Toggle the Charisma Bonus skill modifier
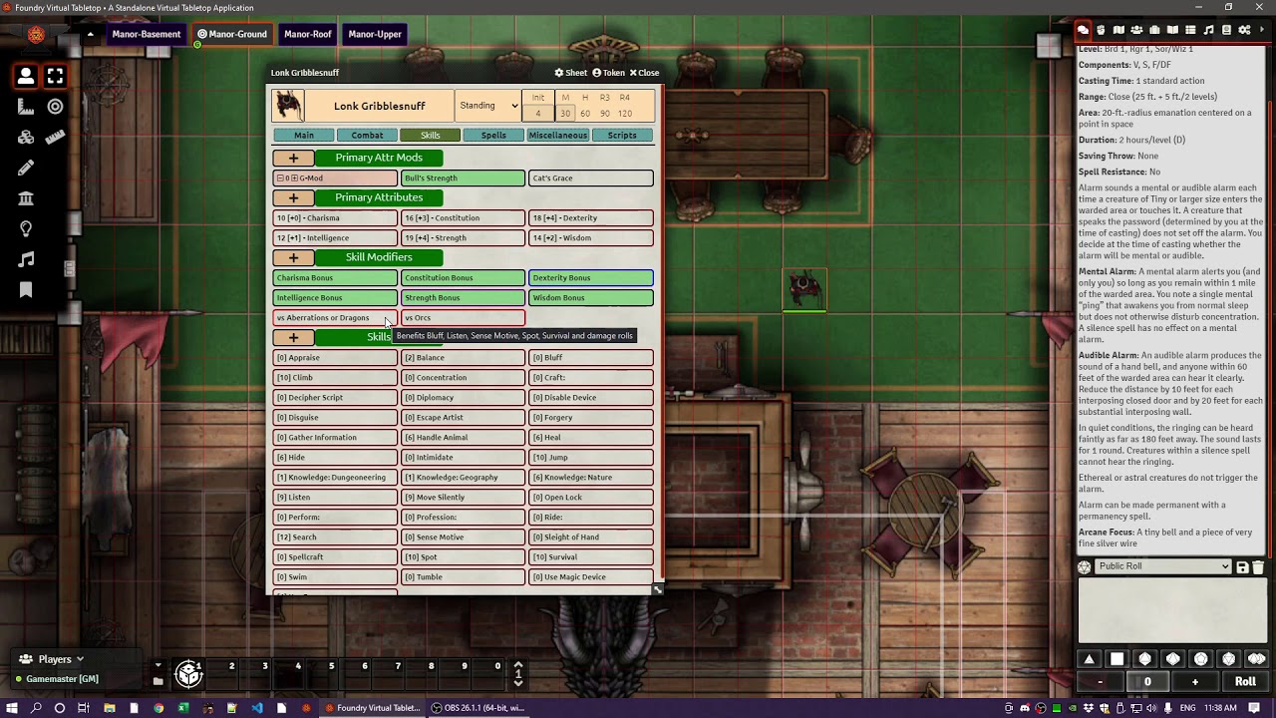 (335, 278)
